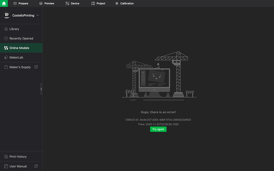
Task: Open the Device tab
Action: click(x=72, y=3)
